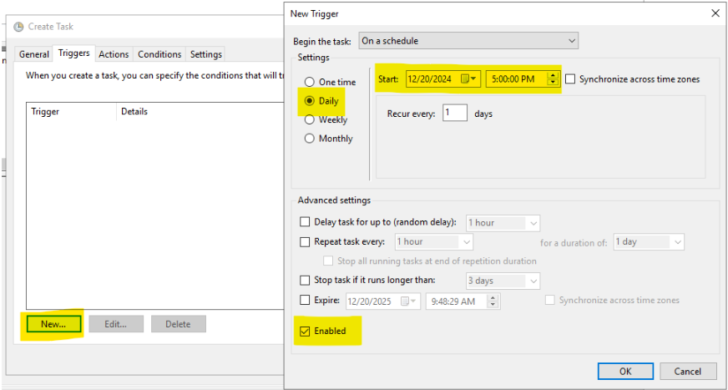Select the Triggers tab
728x390 pixels.
pos(73,53)
